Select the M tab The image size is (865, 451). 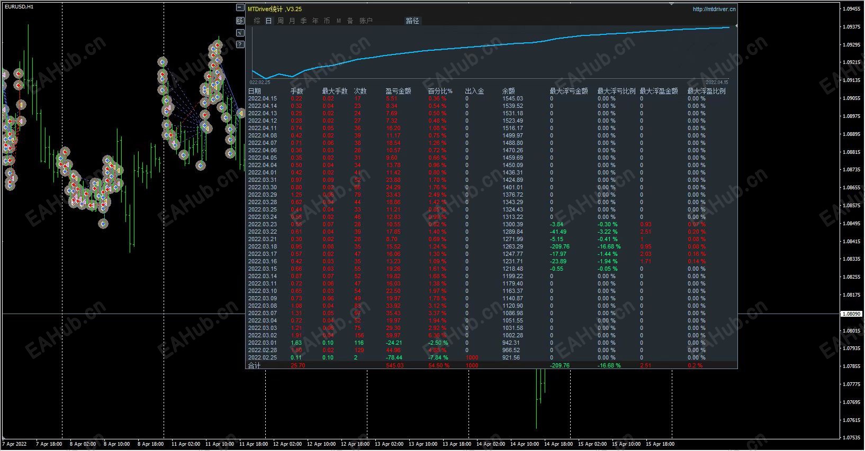click(x=339, y=21)
